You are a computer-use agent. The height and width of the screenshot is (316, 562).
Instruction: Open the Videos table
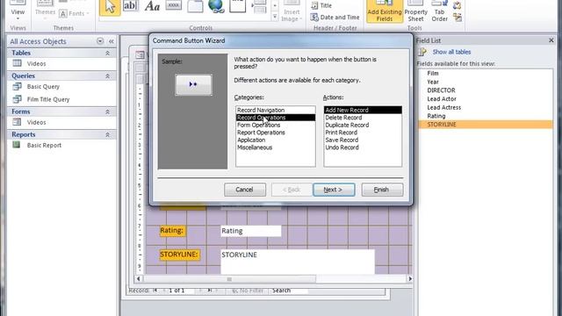(36, 64)
